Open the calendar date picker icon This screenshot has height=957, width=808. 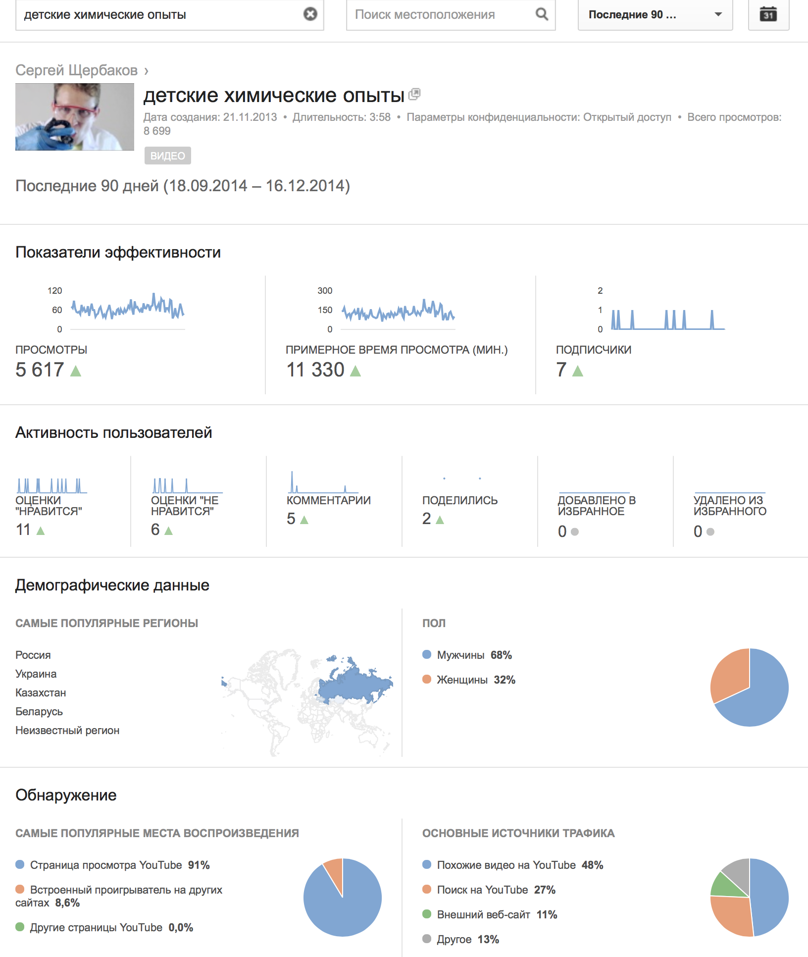[x=768, y=14]
